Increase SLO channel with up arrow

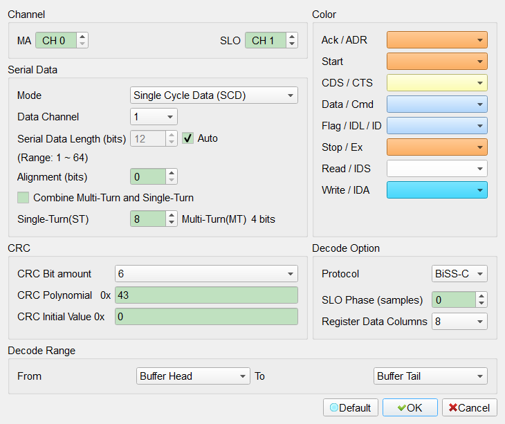click(292, 37)
